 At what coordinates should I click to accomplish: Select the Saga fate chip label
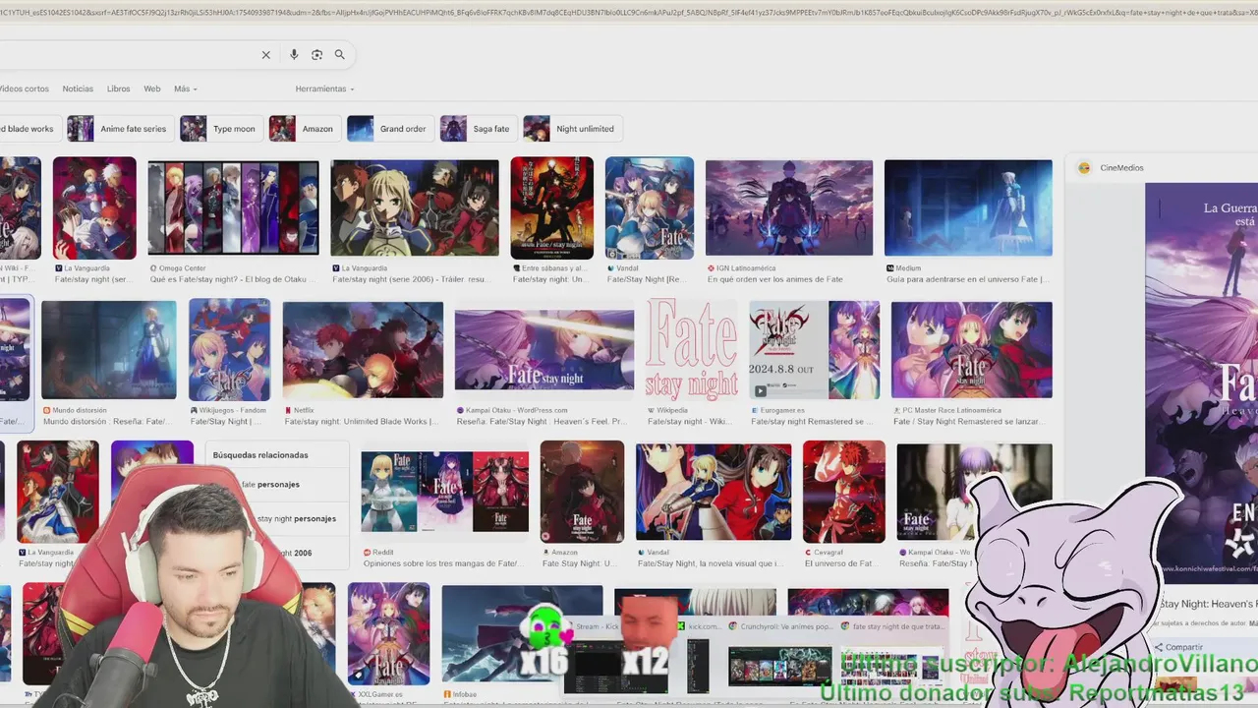[x=491, y=129]
